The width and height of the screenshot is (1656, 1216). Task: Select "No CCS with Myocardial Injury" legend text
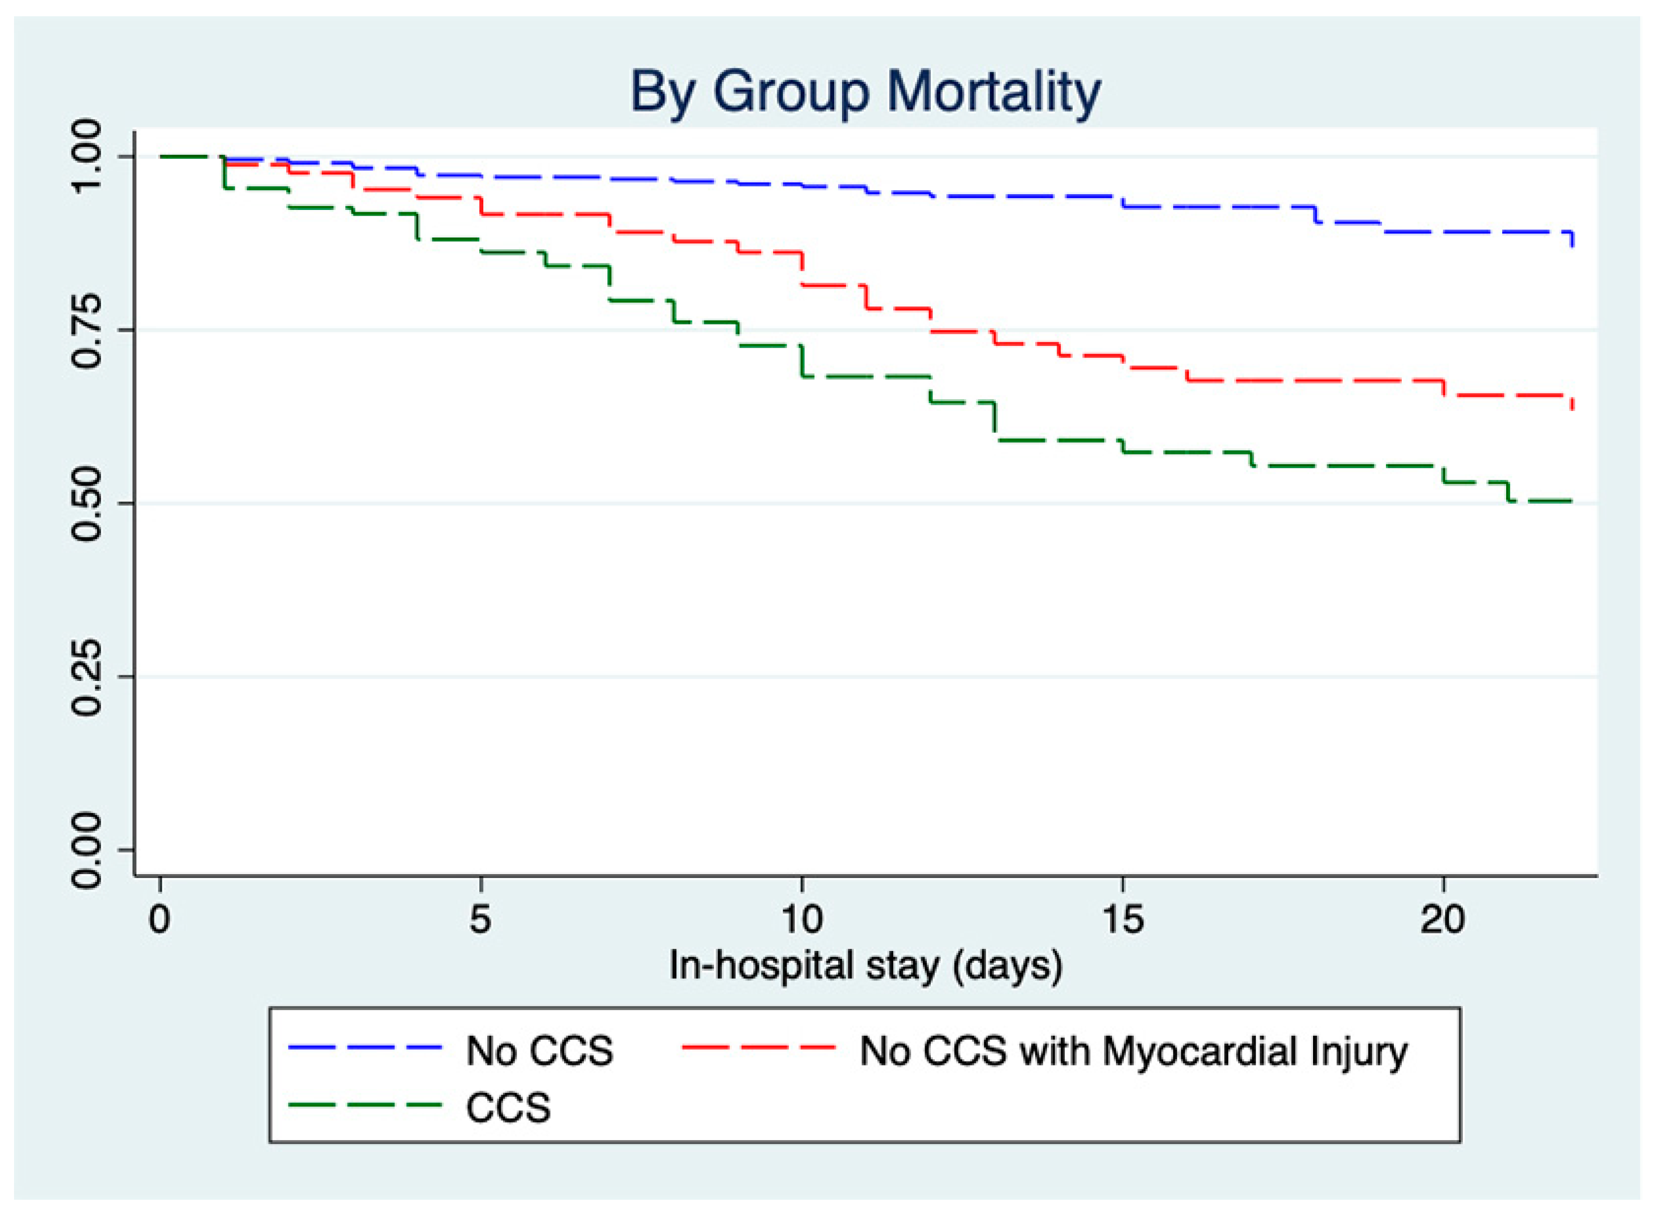[1133, 1051]
